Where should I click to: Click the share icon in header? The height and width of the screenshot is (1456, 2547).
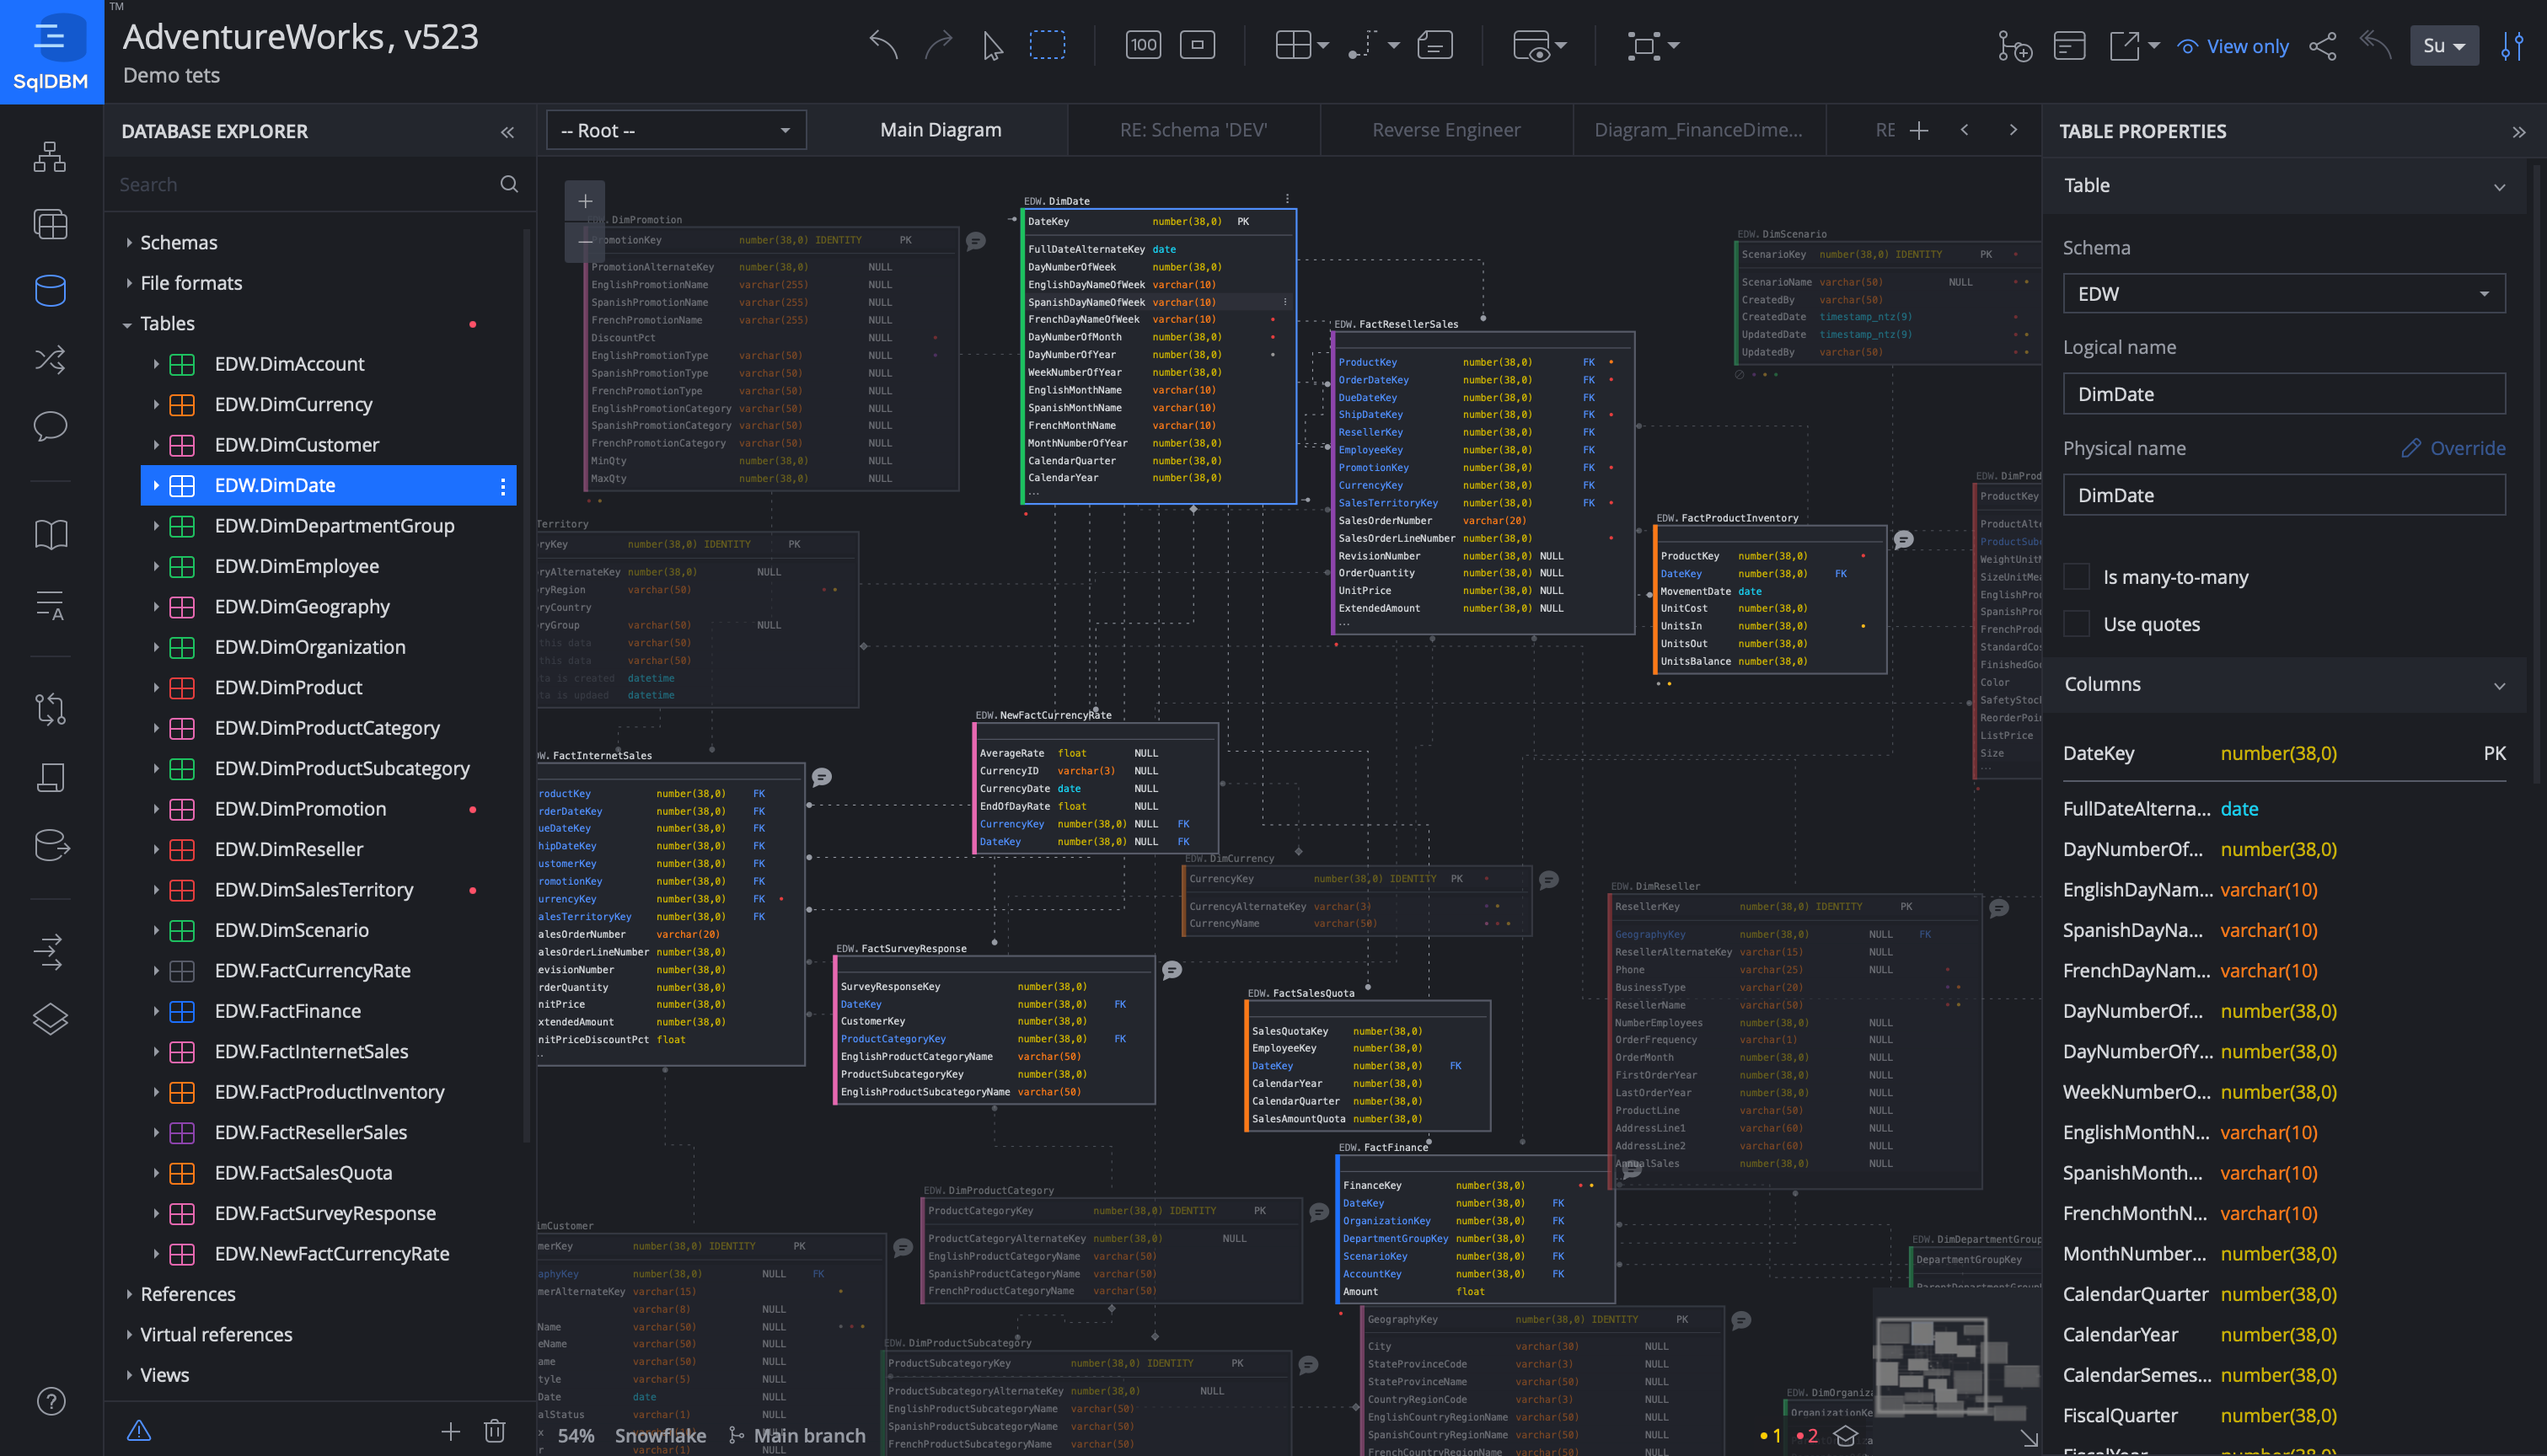[x=2322, y=46]
